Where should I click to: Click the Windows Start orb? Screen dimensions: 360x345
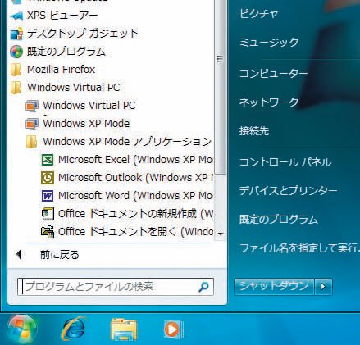[22, 329]
